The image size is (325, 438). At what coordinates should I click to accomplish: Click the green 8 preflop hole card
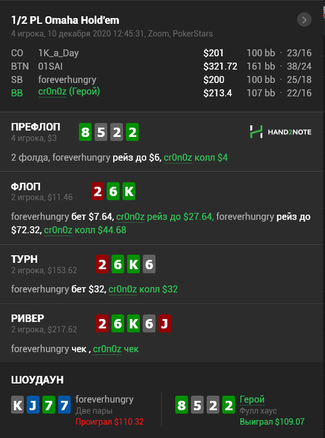point(86,132)
